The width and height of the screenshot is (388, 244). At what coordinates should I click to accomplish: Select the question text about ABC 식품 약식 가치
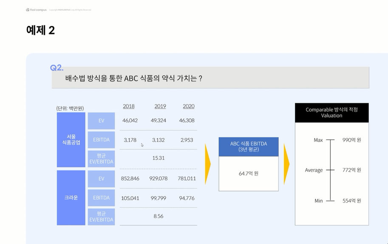coord(133,78)
